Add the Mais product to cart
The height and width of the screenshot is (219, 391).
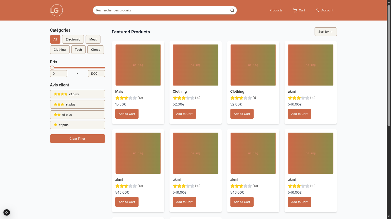coord(127,114)
